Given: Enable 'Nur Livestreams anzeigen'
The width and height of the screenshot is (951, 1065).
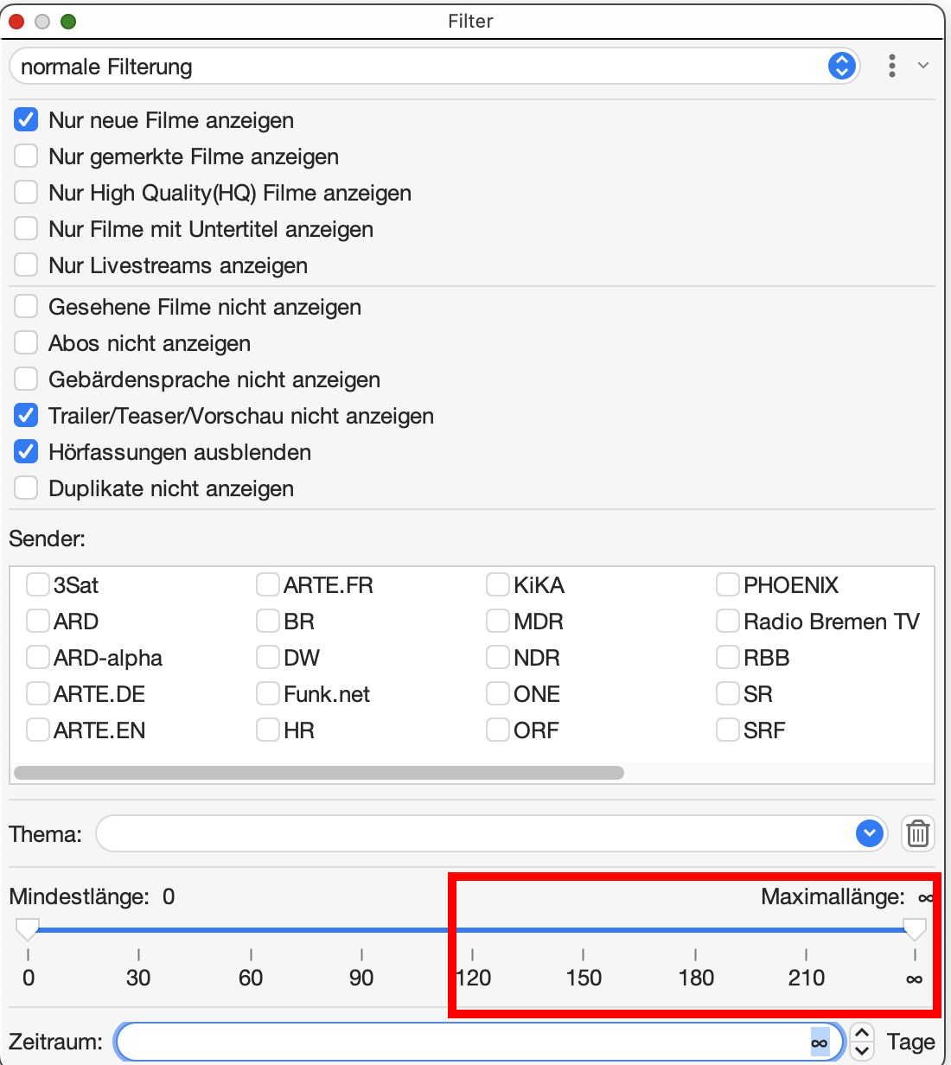Looking at the screenshot, I should tap(26, 265).
